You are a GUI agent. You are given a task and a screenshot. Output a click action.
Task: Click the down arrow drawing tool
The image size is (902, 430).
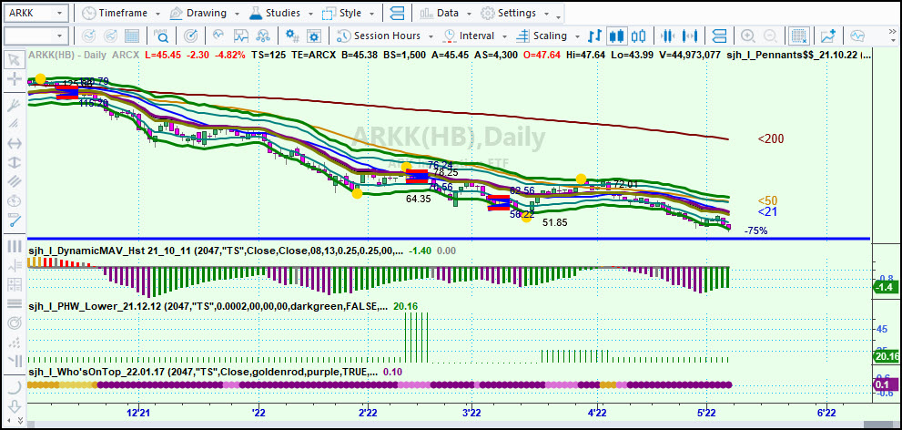point(15,405)
